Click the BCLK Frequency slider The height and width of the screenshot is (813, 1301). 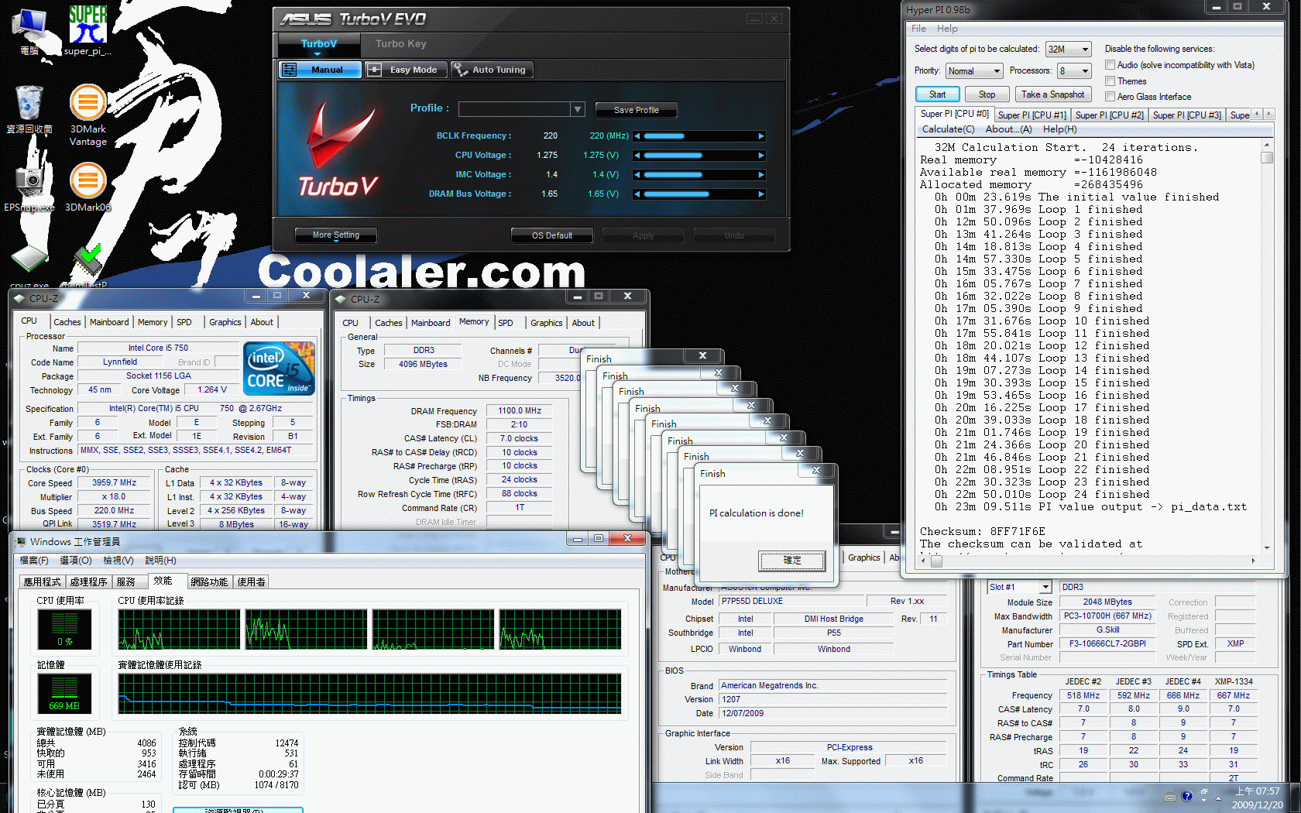699,136
